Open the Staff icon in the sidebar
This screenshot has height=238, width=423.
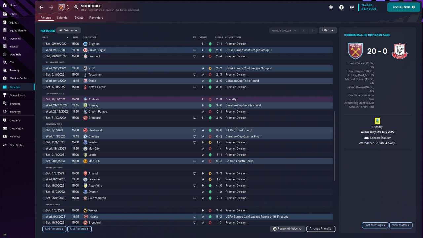5,62
